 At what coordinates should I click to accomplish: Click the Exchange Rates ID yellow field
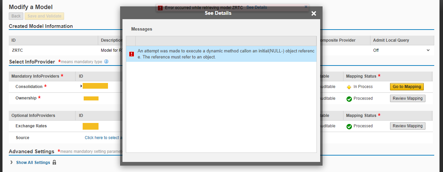pyautogui.click(x=91, y=126)
